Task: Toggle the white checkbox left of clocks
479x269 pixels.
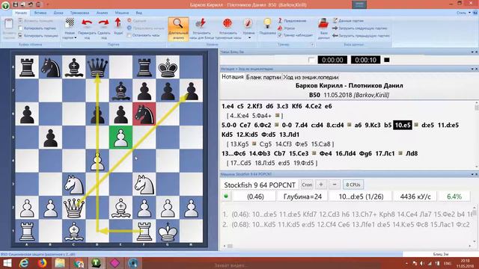Action: (x=311, y=60)
